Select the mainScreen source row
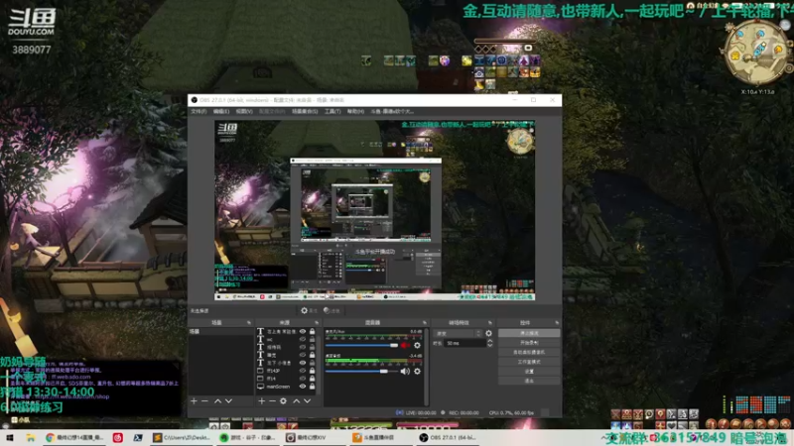This screenshot has height=446, width=794. tap(287, 387)
